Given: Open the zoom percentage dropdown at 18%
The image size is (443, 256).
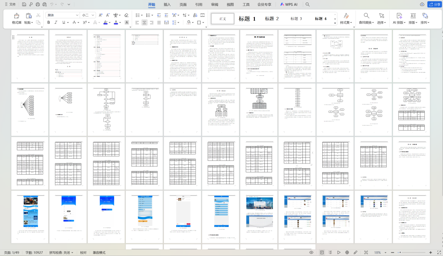Looking at the screenshot, I should 385,253.
